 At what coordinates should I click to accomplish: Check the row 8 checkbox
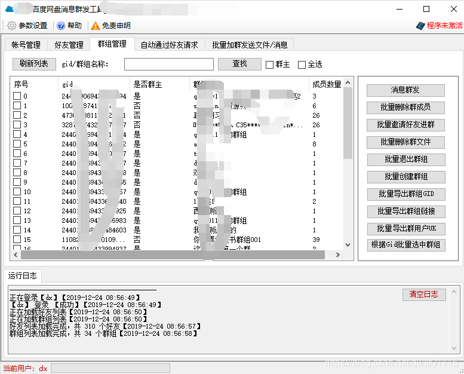17,173
